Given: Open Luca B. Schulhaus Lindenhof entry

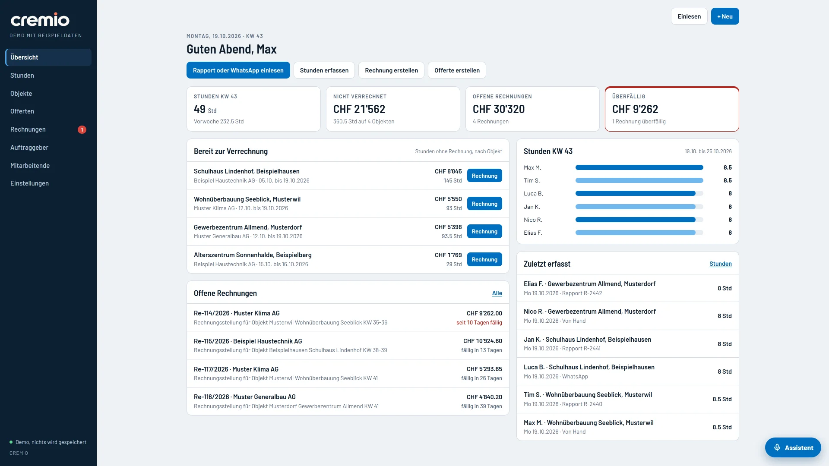Looking at the screenshot, I should 628,372.
